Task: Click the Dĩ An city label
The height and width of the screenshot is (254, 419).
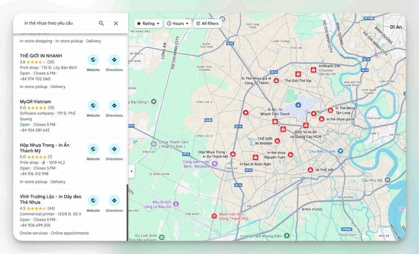Action: point(396,27)
